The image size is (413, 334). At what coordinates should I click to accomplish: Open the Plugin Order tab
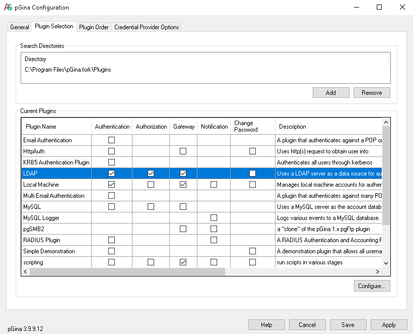[94, 27]
